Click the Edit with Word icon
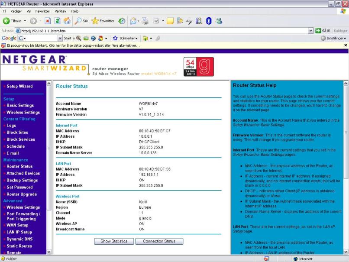 [x=156, y=21]
